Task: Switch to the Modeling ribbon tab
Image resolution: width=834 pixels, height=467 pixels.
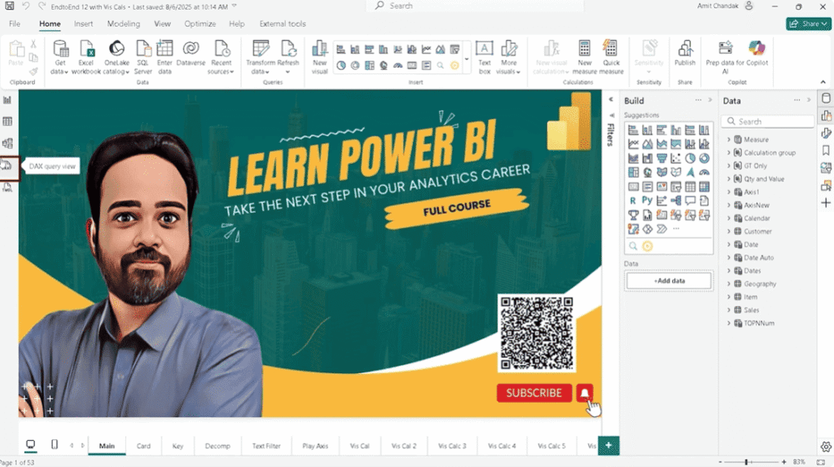Action: 124,24
